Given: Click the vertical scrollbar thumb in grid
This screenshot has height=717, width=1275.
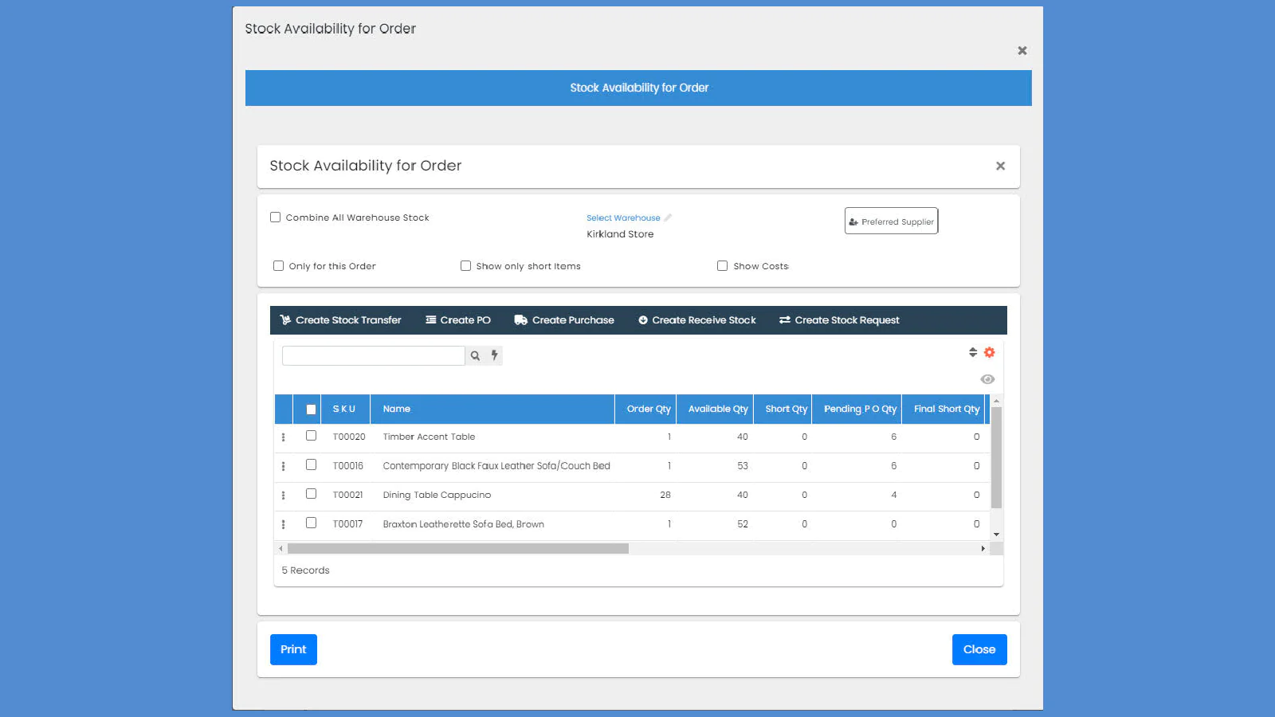Looking at the screenshot, I should 996,457.
